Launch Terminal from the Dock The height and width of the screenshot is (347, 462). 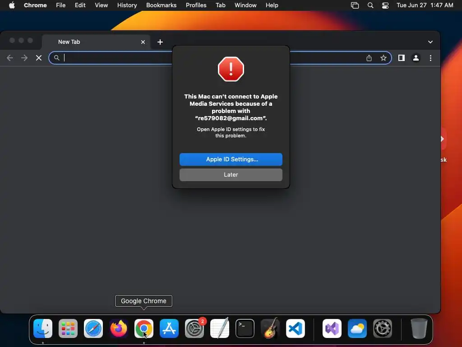(x=245, y=328)
